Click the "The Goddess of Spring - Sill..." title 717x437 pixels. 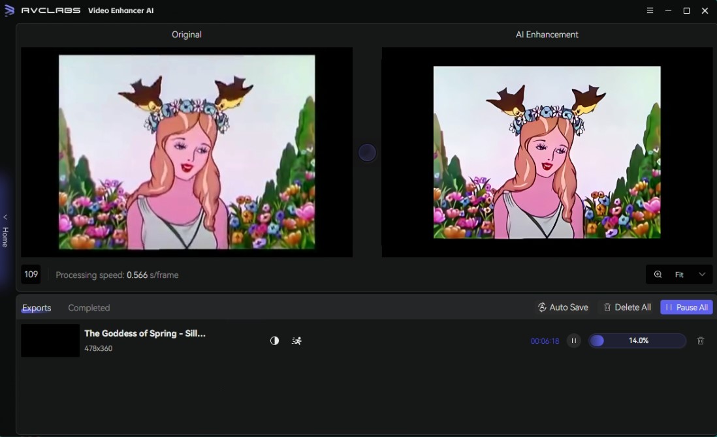tap(145, 333)
